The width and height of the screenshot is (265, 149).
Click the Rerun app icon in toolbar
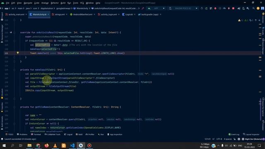click(x=202, y=8)
